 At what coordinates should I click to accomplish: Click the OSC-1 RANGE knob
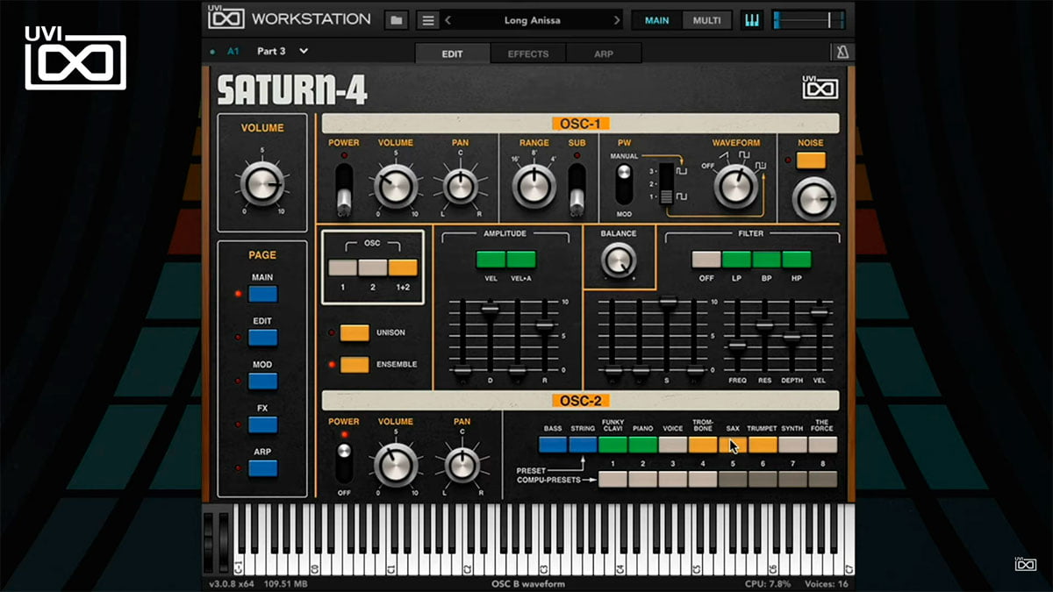click(534, 185)
